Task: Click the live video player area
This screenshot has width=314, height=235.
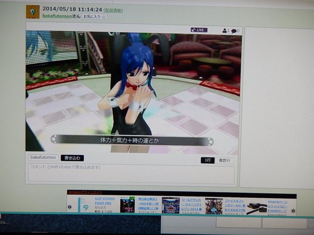Action: click(133, 92)
